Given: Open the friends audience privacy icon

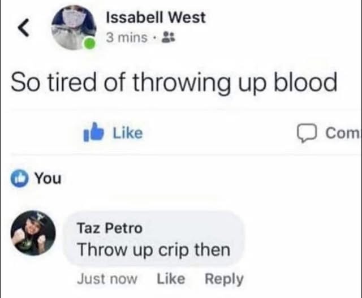Looking at the screenshot, I should [x=169, y=37].
